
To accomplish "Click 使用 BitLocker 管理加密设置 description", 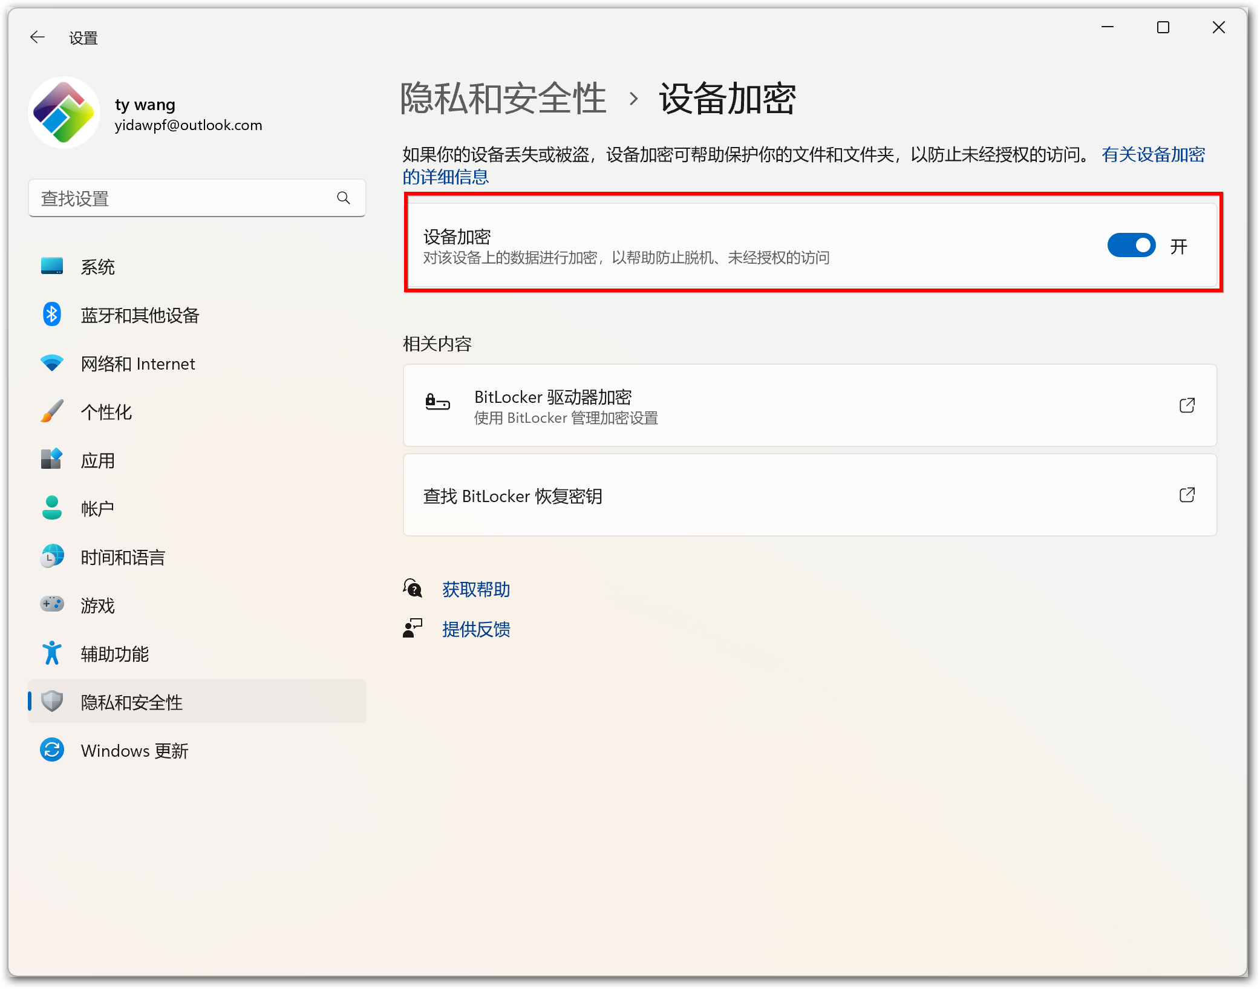I will (x=566, y=418).
